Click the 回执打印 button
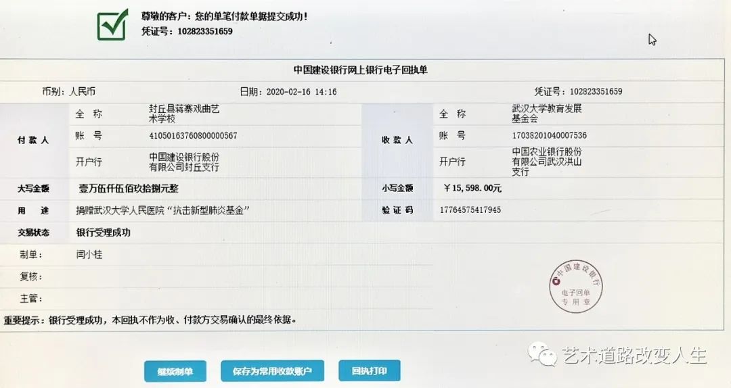The height and width of the screenshot is (388, 731). pyautogui.click(x=370, y=370)
